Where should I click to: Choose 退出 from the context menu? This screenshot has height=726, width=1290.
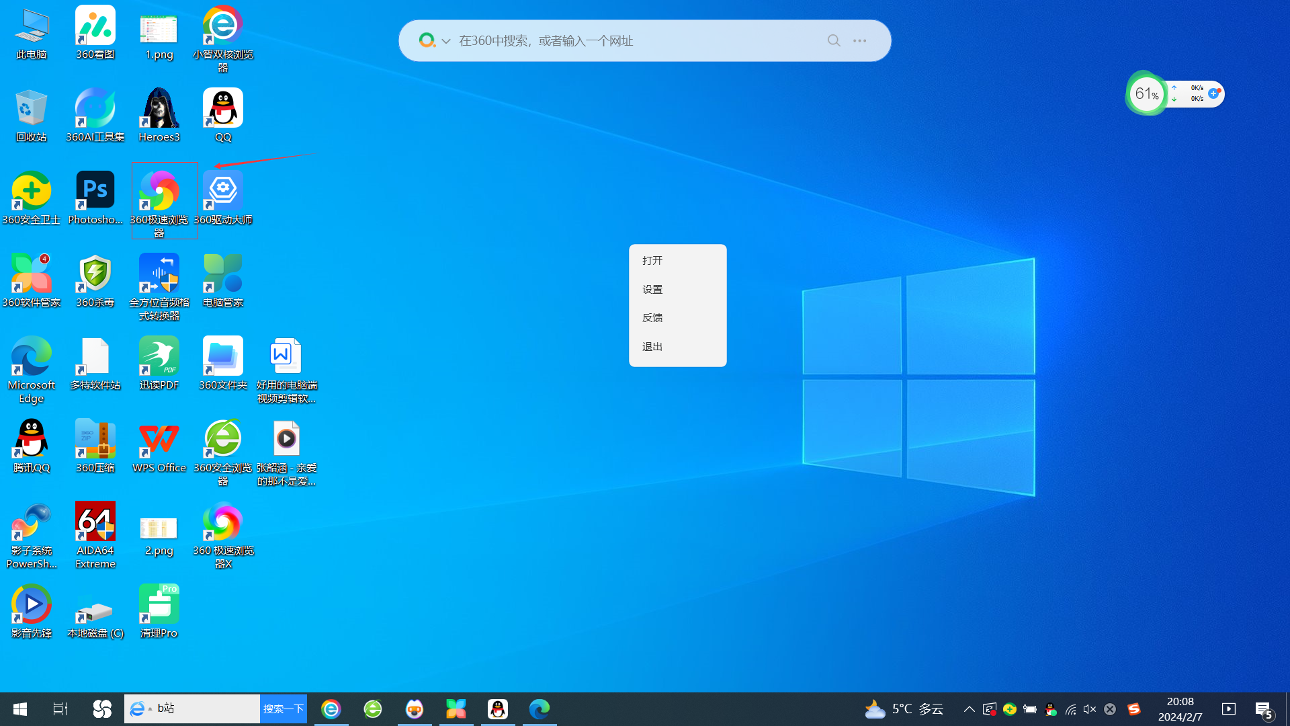(677, 346)
